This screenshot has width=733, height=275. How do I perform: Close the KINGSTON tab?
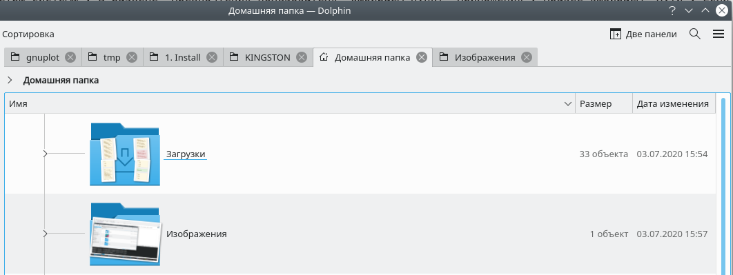point(302,57)
